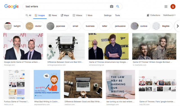This screenshot has width=180, height=106.
Task: Filter by the persuasive chip
Action: 120,26
